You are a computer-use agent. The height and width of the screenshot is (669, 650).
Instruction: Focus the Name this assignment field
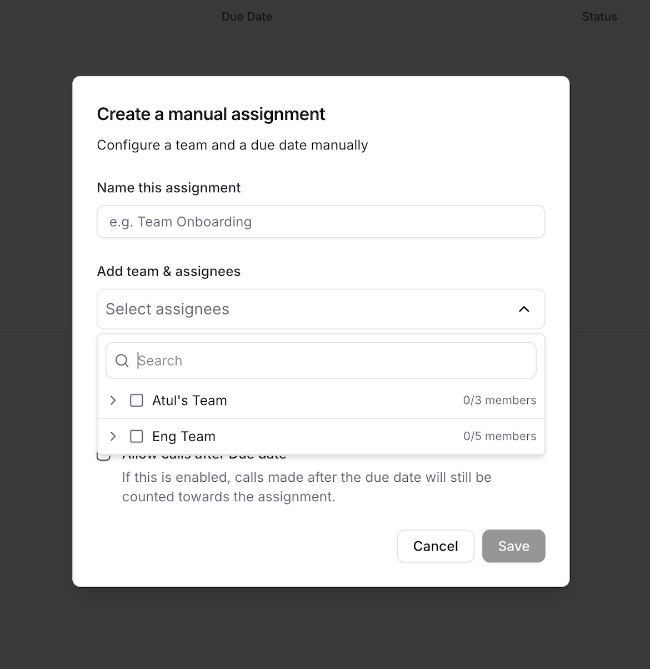click(321, 222)
